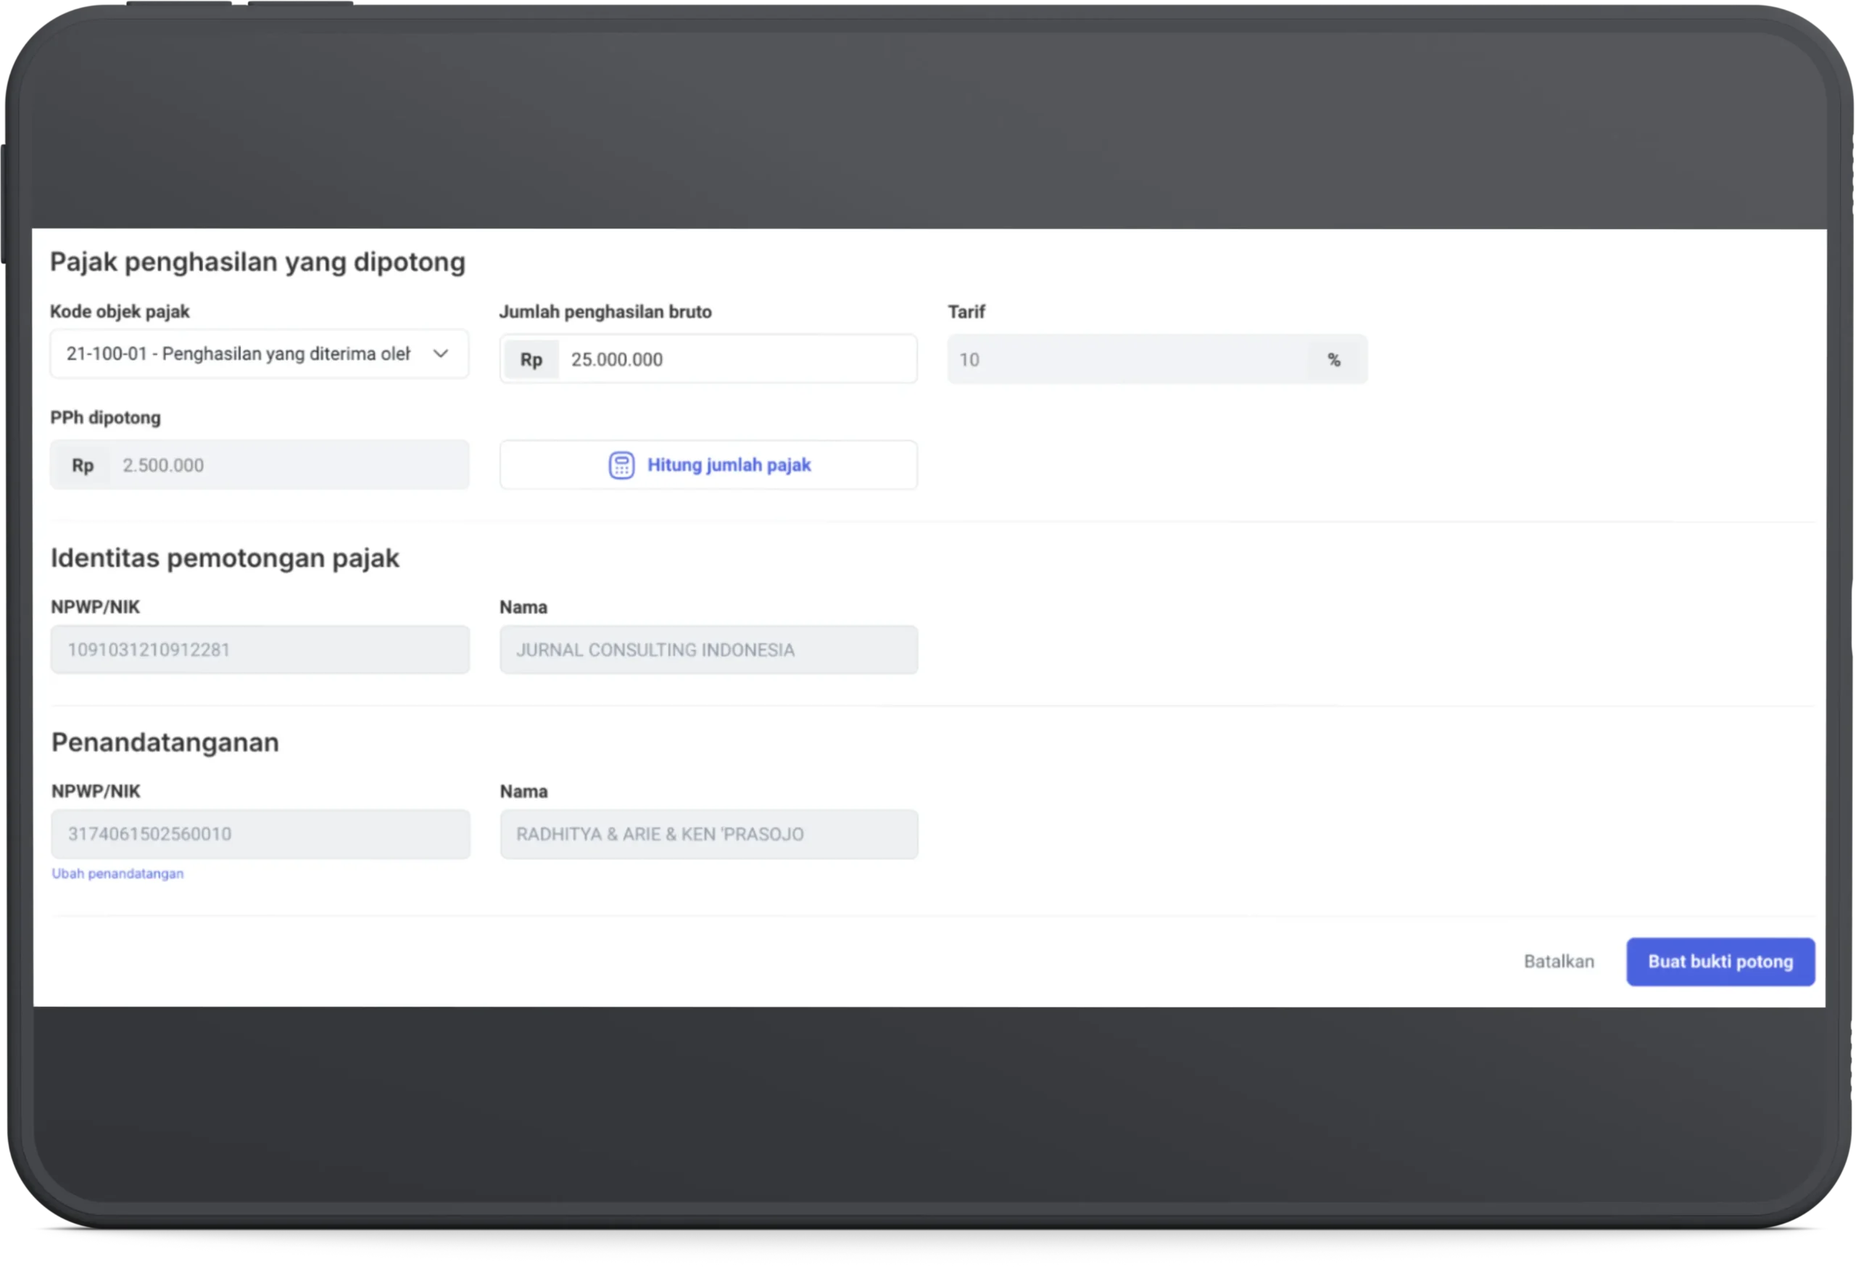Click the RADHITYA & ARIE & KEN 'PRASOJO field

[708, 834]
